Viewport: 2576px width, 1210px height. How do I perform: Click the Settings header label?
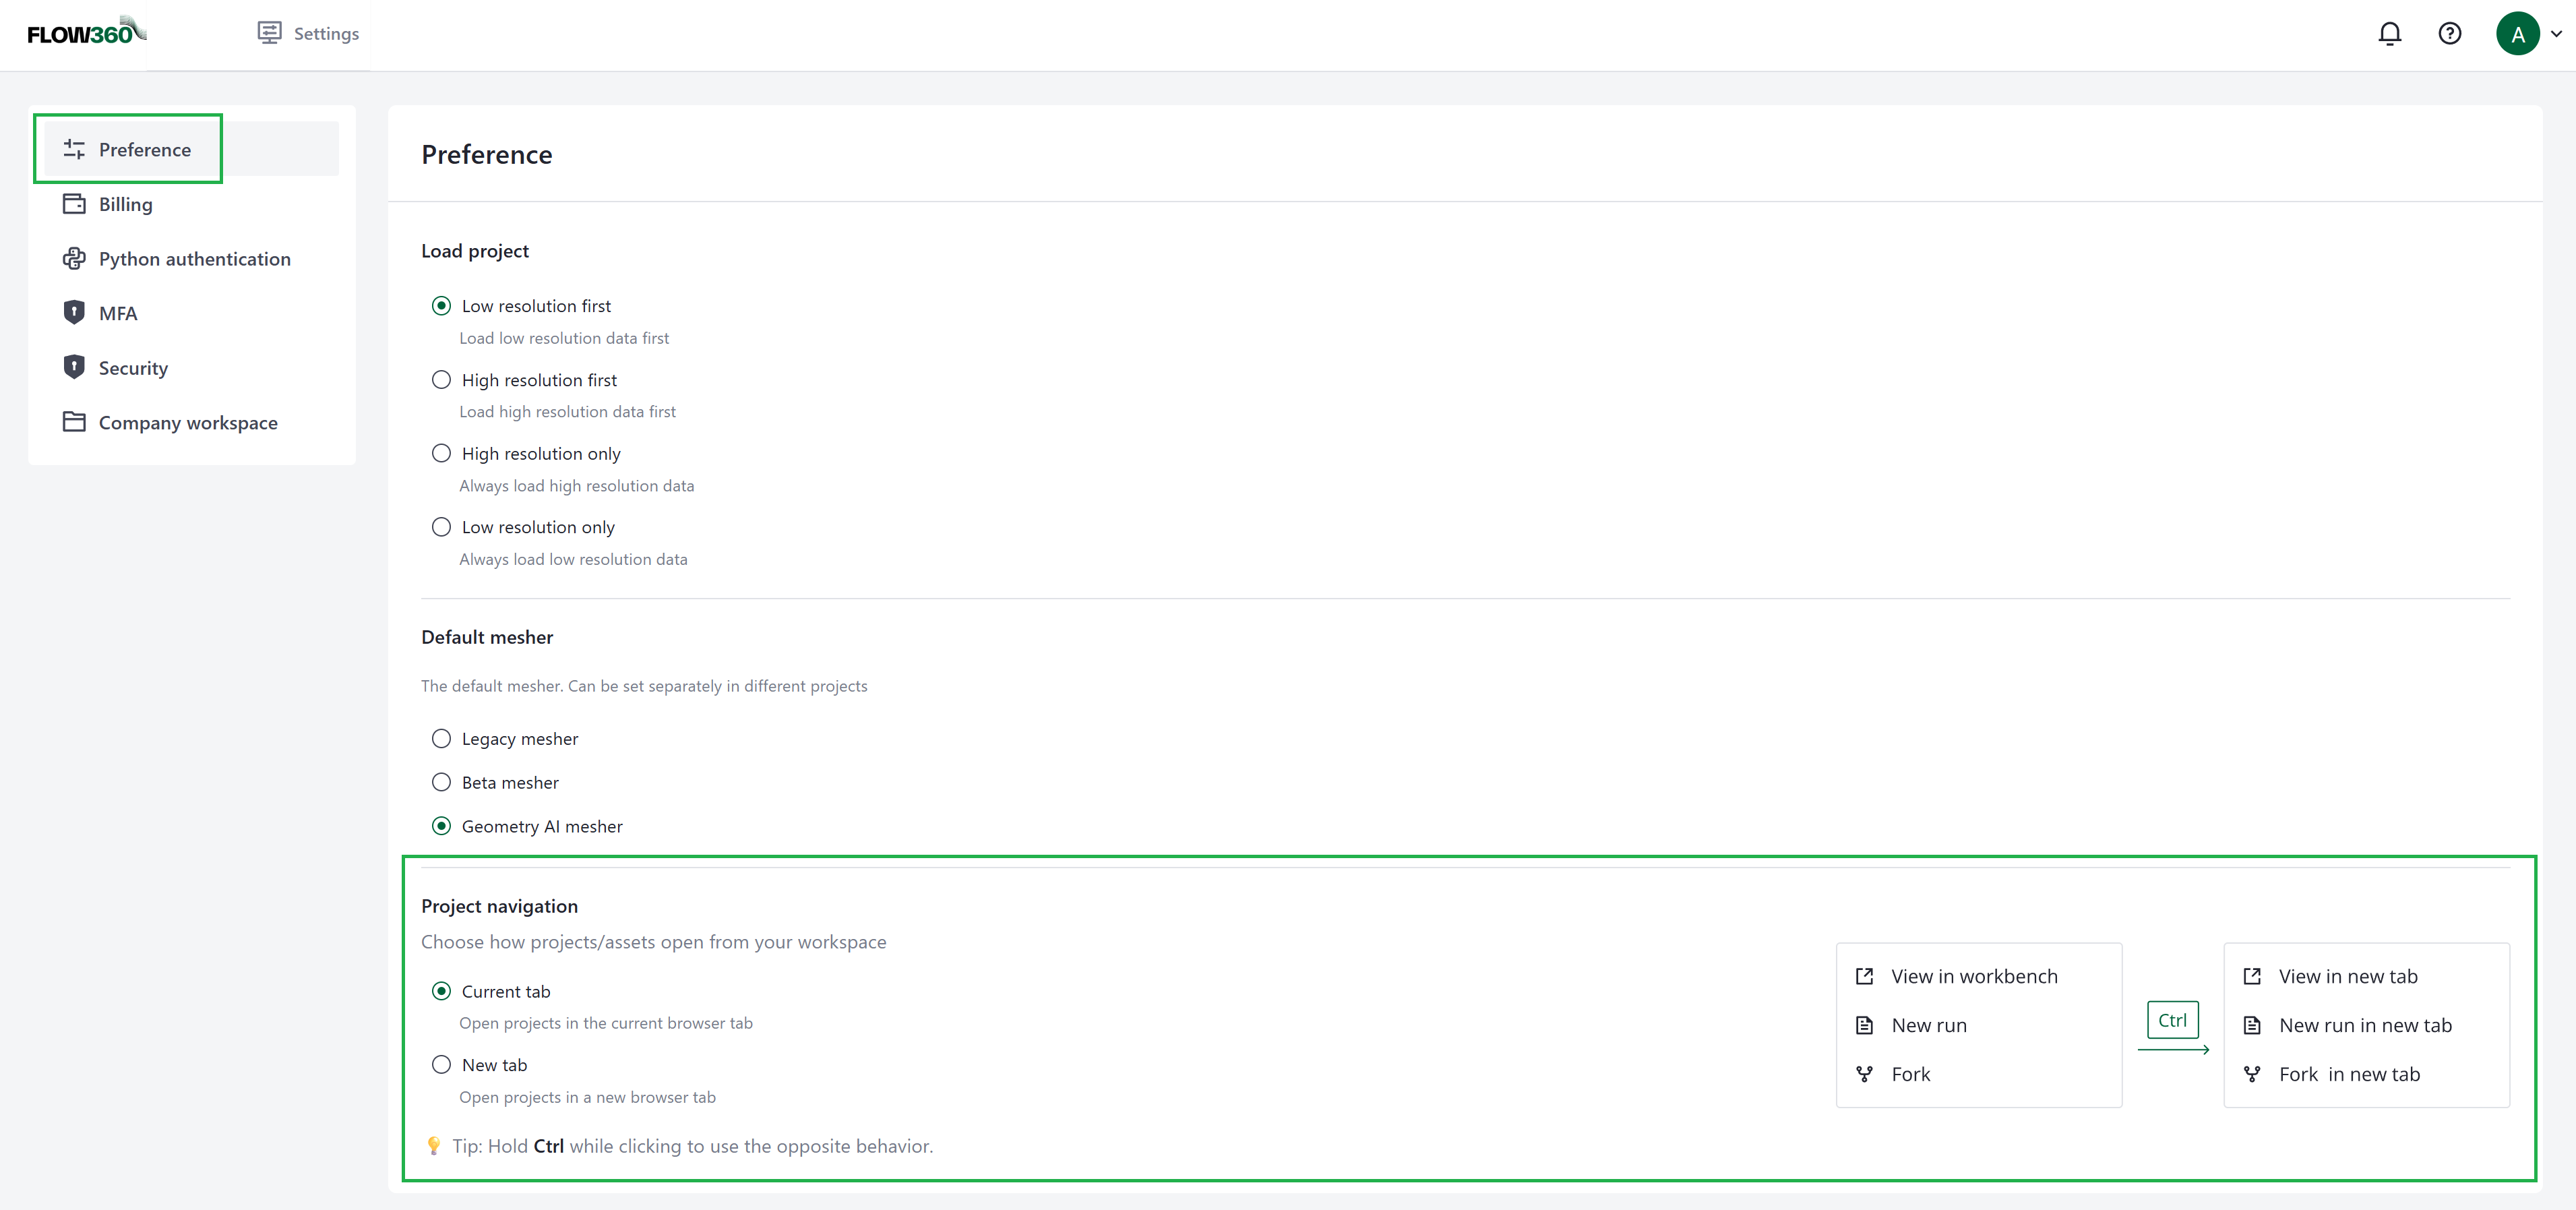tap(326, 33)
